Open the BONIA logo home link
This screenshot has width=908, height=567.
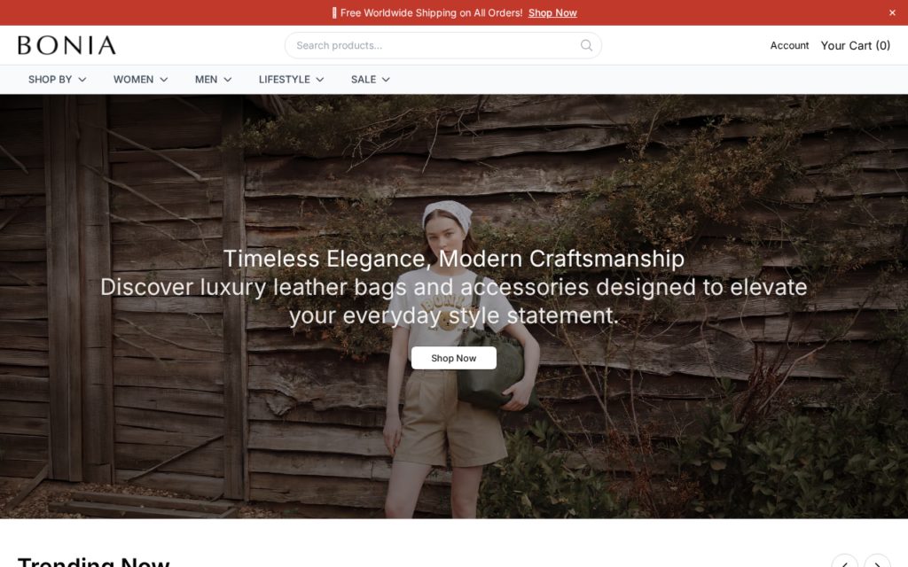tap(67, 45)
